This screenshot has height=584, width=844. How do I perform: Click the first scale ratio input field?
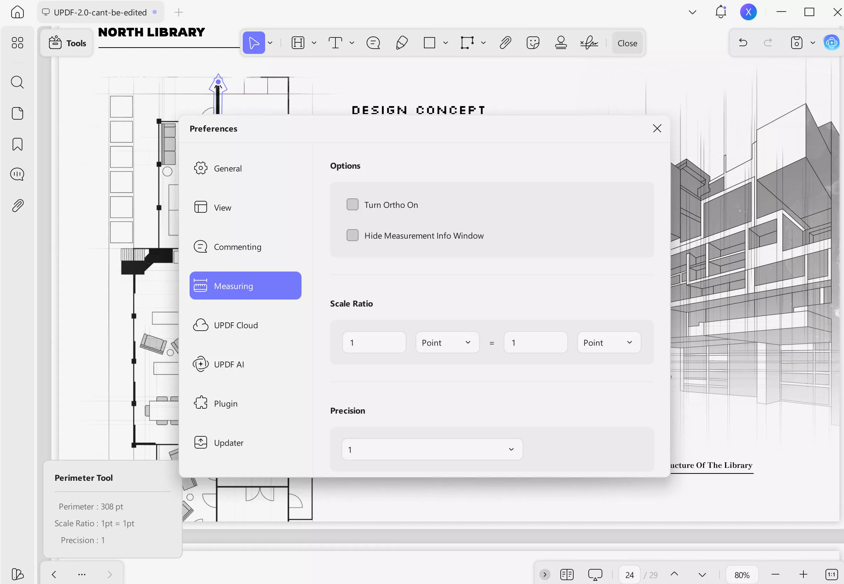(x=374, y=343)
